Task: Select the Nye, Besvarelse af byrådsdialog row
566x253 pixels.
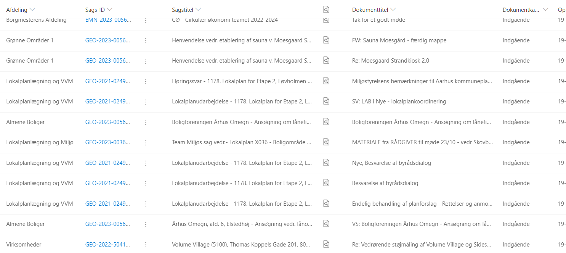Action: 283,163
